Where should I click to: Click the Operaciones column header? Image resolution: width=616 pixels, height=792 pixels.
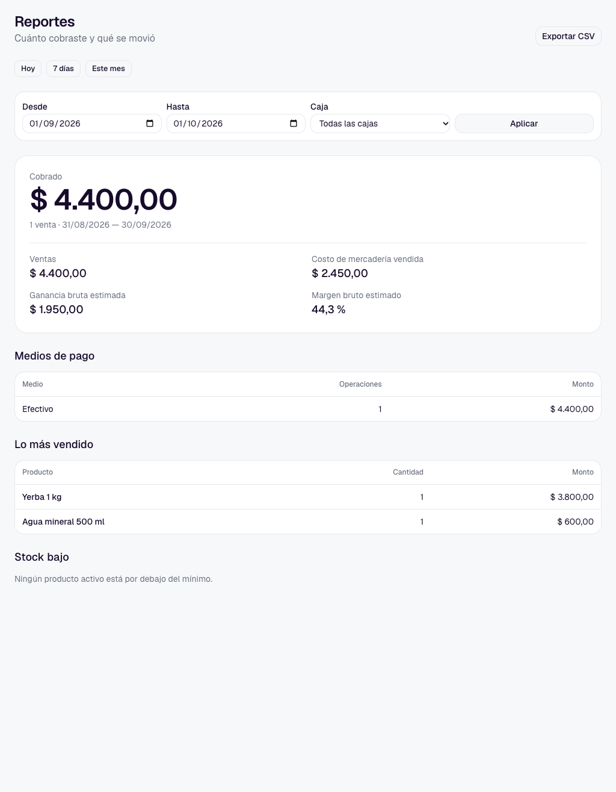360,384
